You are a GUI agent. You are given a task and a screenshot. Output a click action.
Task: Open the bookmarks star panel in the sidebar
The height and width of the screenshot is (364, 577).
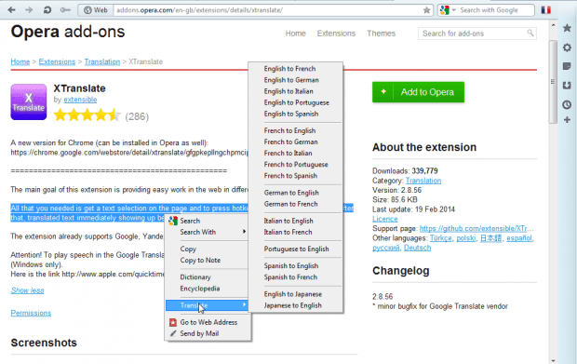click(x=567, y=28)
